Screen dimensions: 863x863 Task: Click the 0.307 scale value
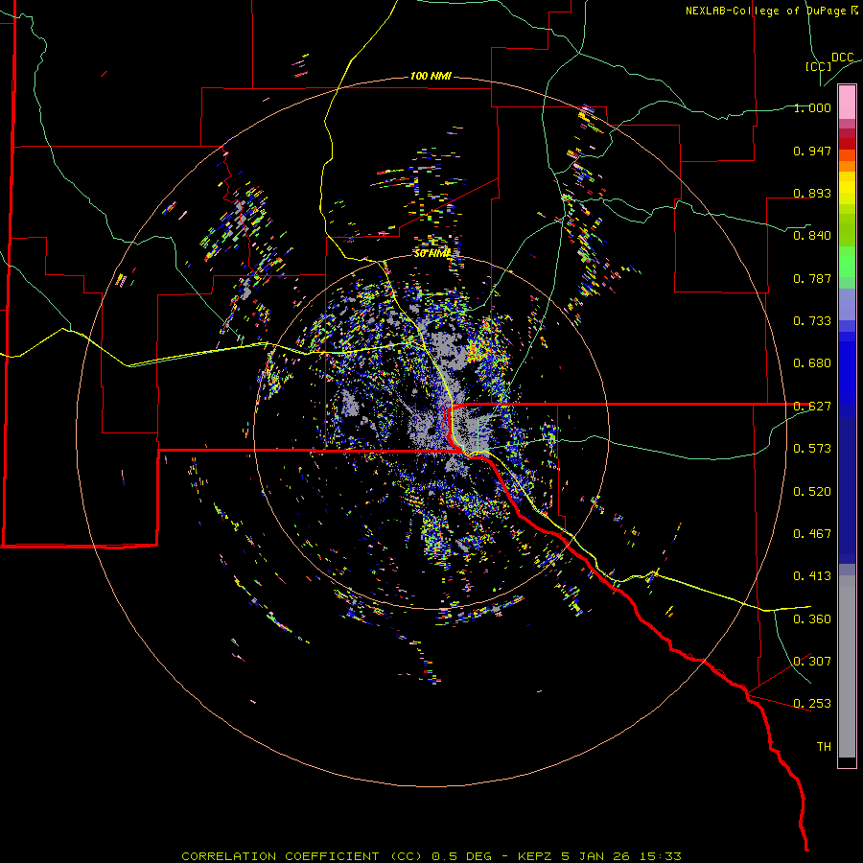click(812, 662)
